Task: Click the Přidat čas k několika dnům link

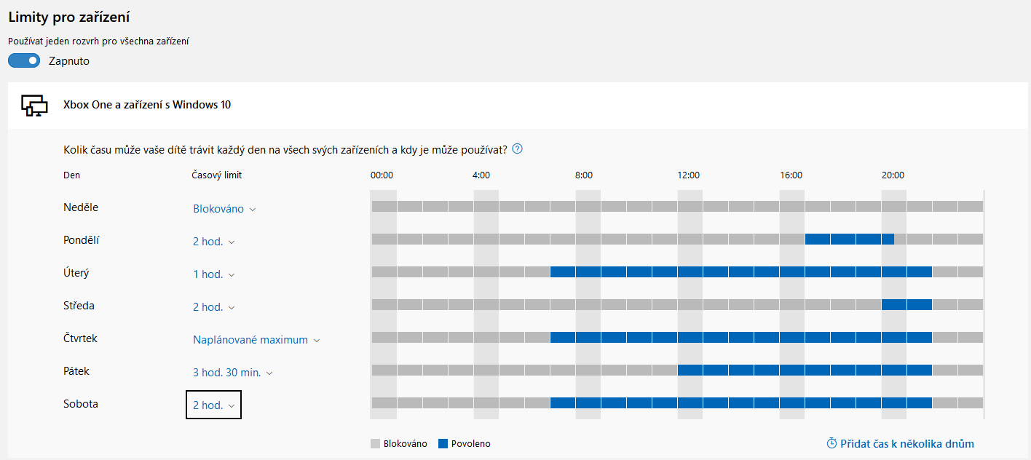Action: pos(900,443)
